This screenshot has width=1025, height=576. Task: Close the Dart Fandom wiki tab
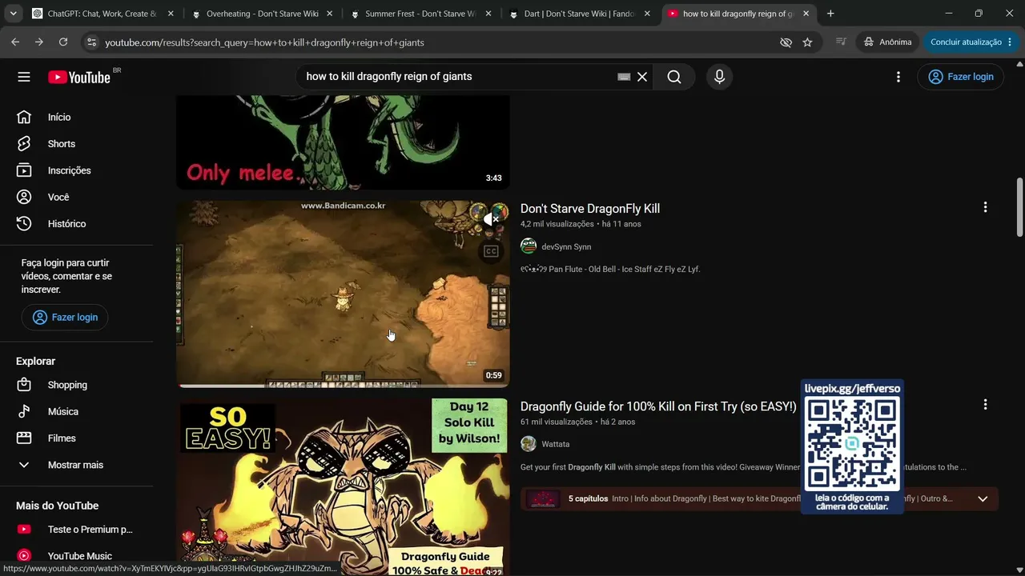647,14
